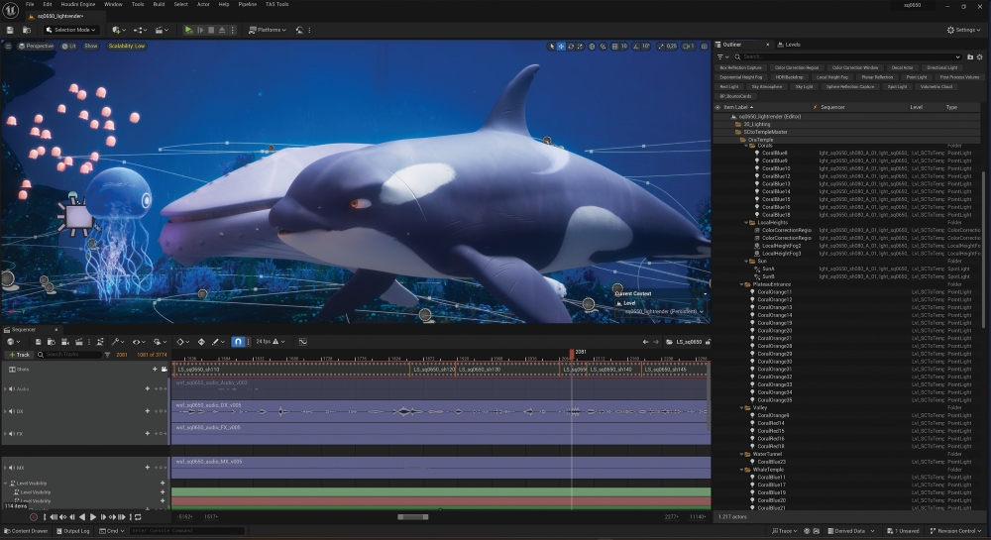This screenshot has width=991, height=540.
Task: Open the Lit view mode dropdown
Action: (69, 47)
